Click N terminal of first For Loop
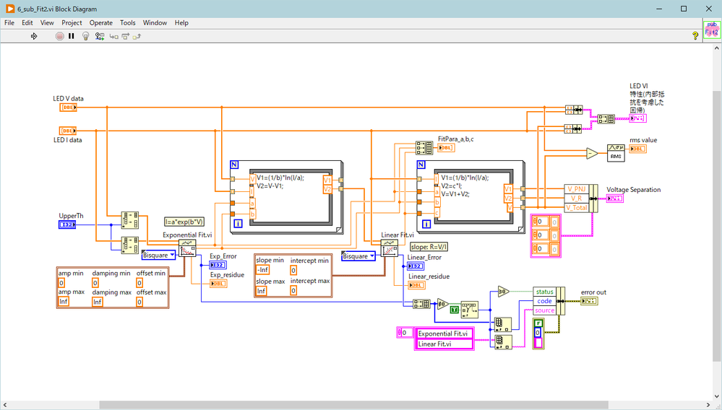 (234, 165)
